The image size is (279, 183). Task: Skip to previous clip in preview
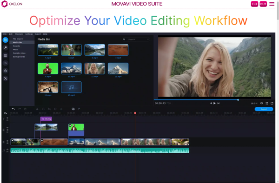(x=211, y=103)
